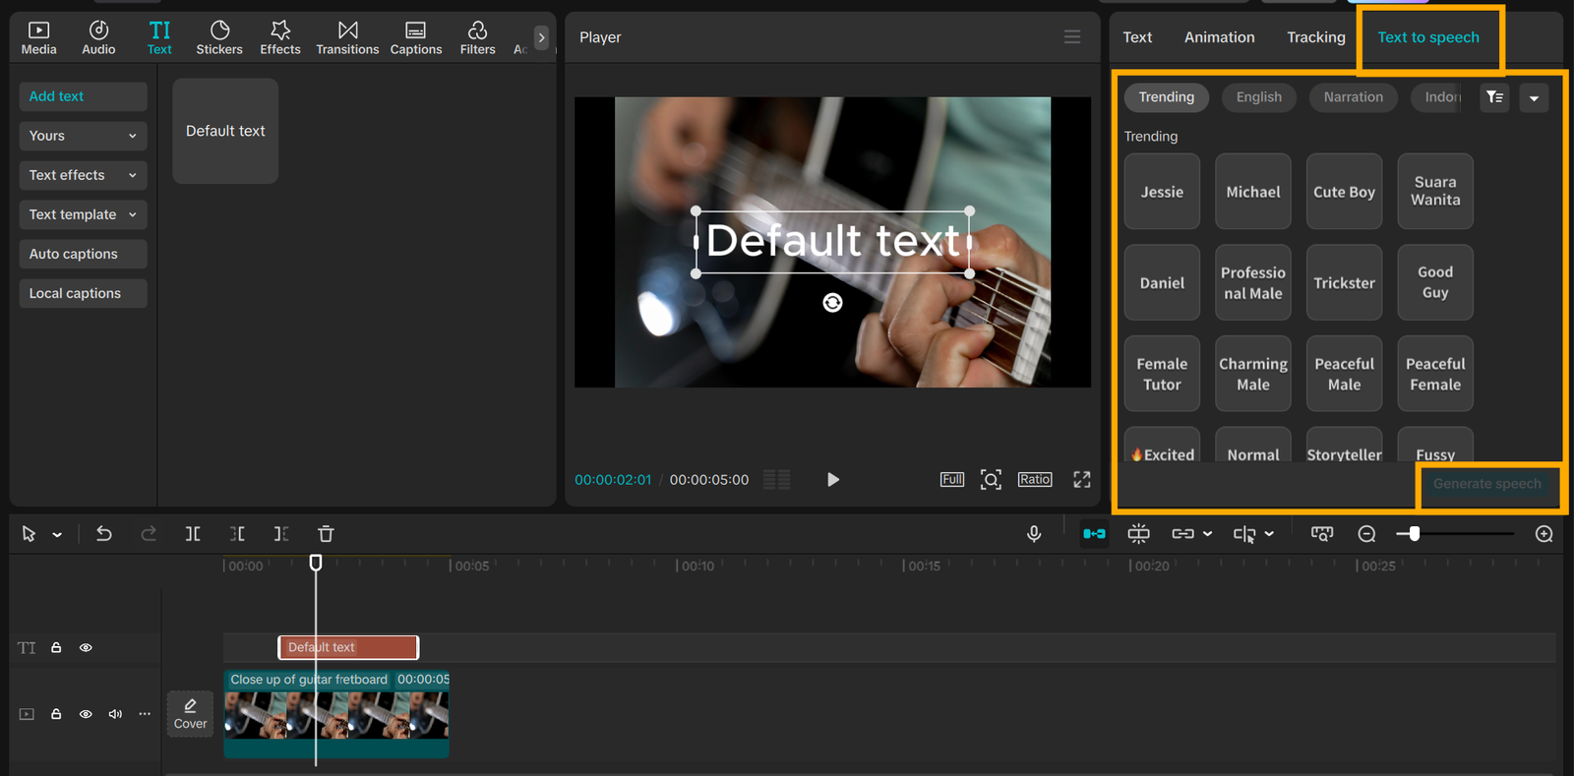Image resolution: width=1574 pixels, height=776 pixels.
Task: Zoom in the timeline
Action: pyautogui.click(x=1544, y=533)
